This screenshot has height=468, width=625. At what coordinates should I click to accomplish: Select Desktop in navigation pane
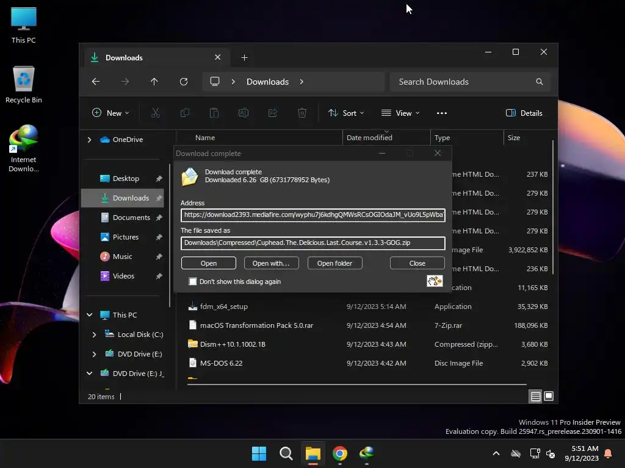coord(126,179)
